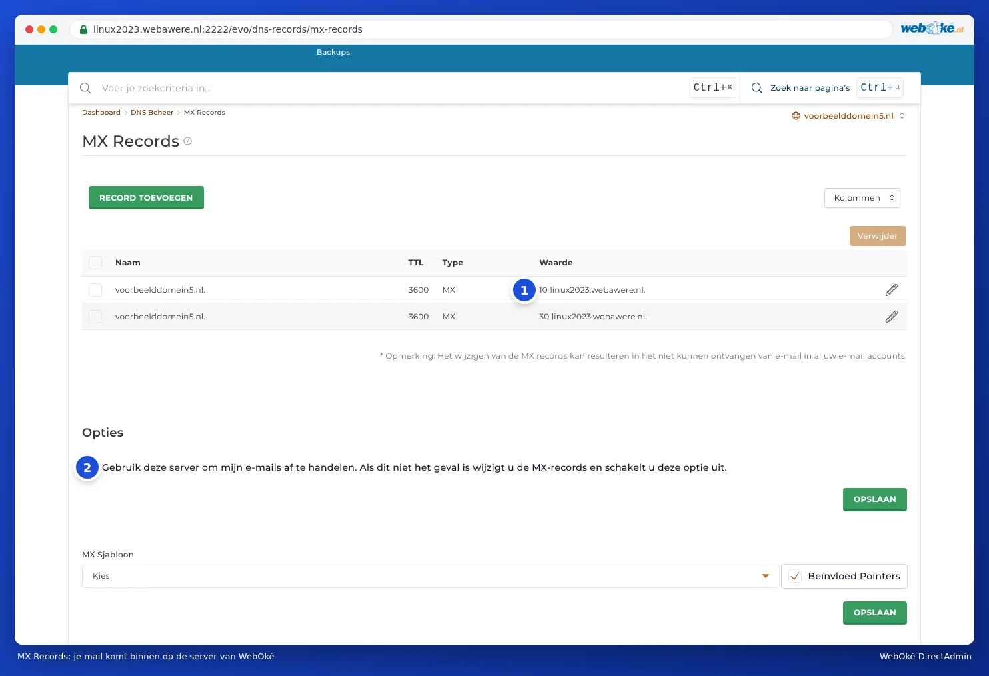Click the TTL column header
The height and width of the screenshot is (676, 989).
[416, 263]
